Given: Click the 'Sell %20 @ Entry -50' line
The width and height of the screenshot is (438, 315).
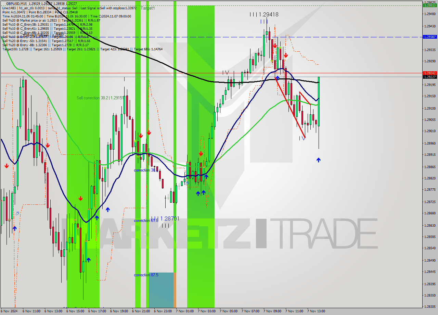Looking at the screenshot, I should tap(46, 41).
